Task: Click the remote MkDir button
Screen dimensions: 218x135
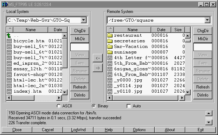Action: point(203,39)
